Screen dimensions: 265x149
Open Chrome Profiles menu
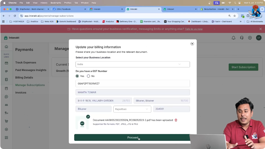[x=68, y=3]
